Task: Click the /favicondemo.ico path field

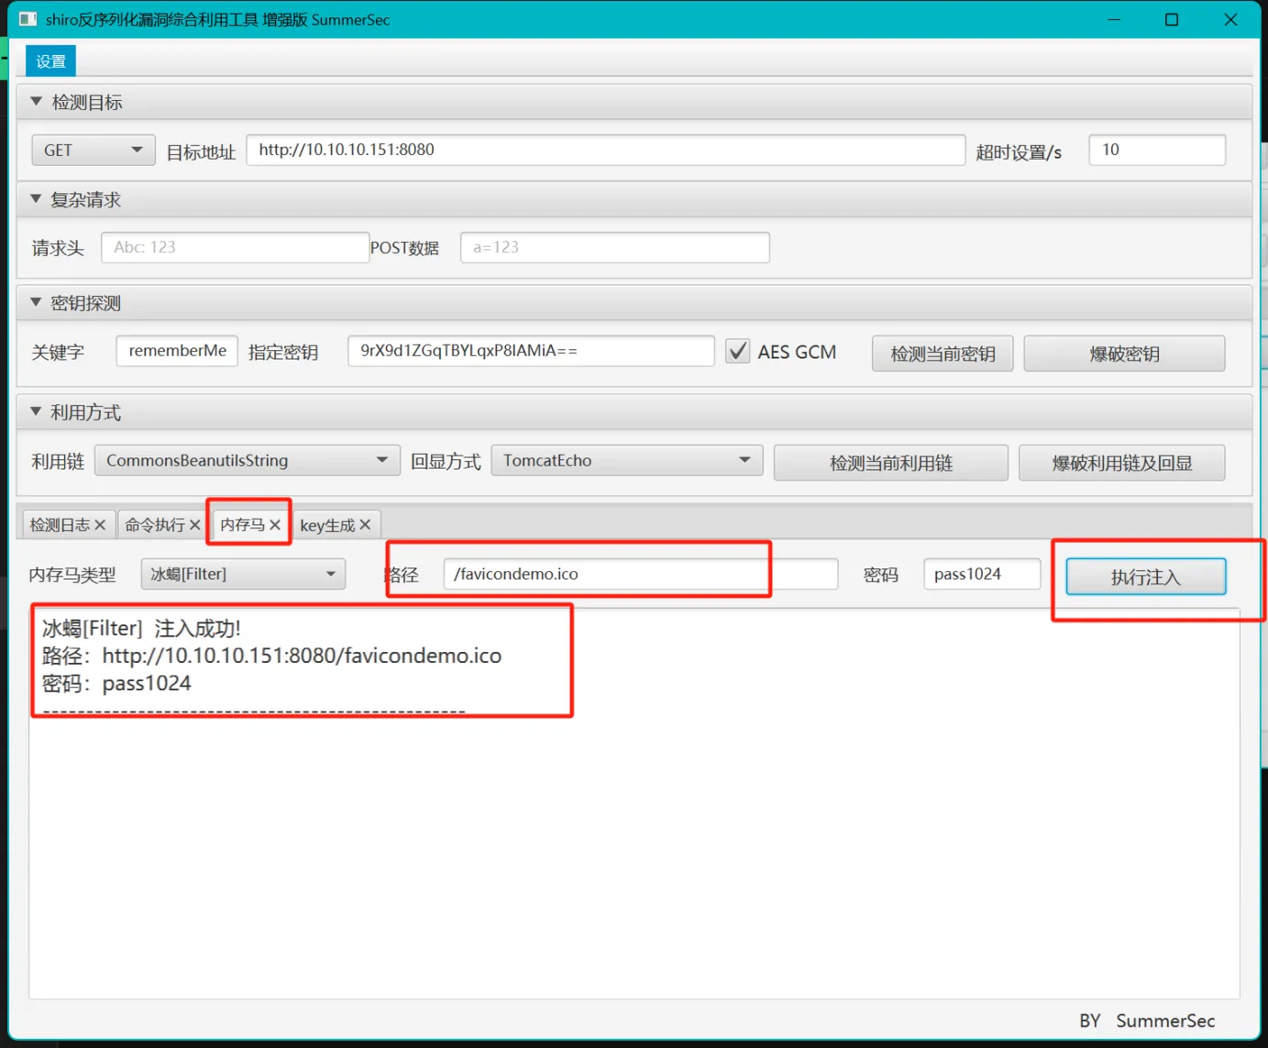Action: coord(641,574)
